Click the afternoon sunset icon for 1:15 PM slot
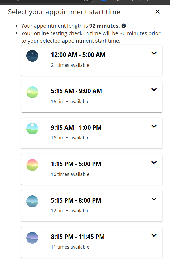170x261 pixels. (32, 165)
